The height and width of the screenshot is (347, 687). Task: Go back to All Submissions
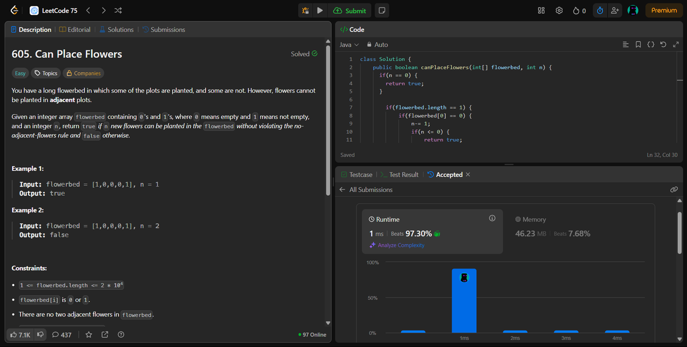point(366,190)
